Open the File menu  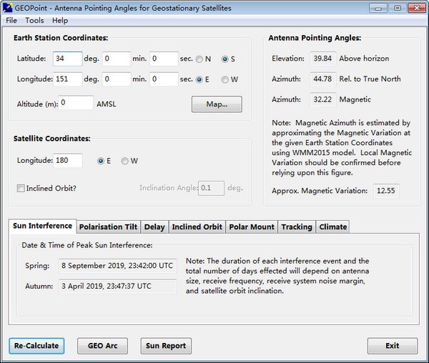tap(11, 21)
